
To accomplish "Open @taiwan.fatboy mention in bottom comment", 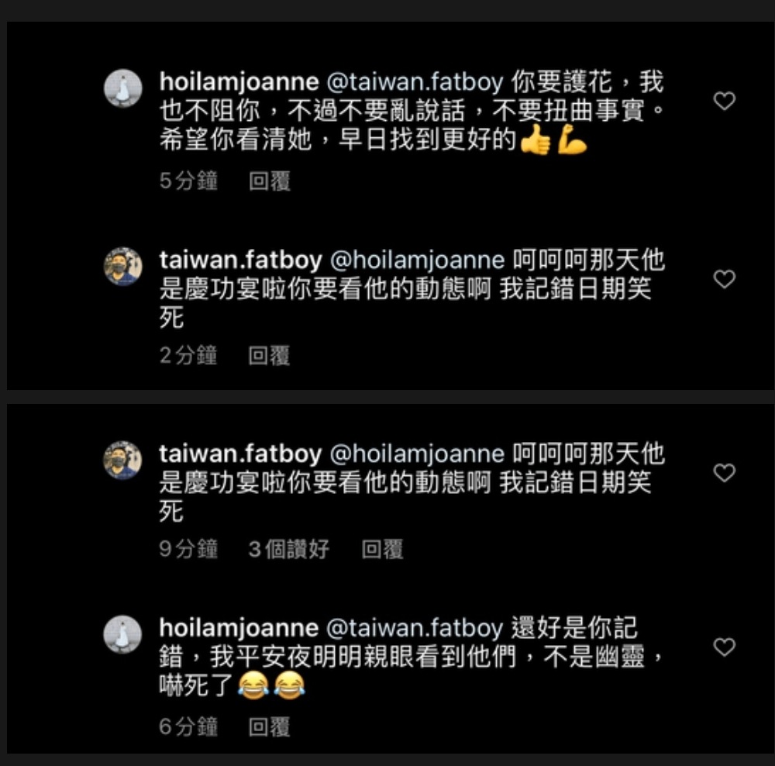I will click(415, 628).
